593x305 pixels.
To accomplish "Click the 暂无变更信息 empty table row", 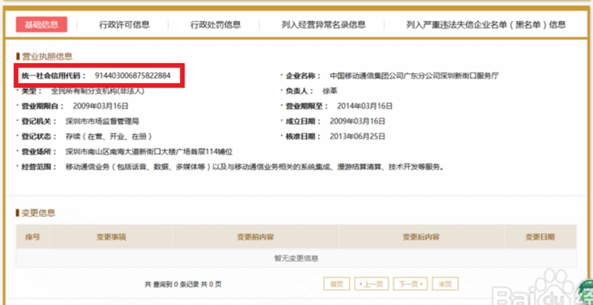I will click(x=296, y=258).
